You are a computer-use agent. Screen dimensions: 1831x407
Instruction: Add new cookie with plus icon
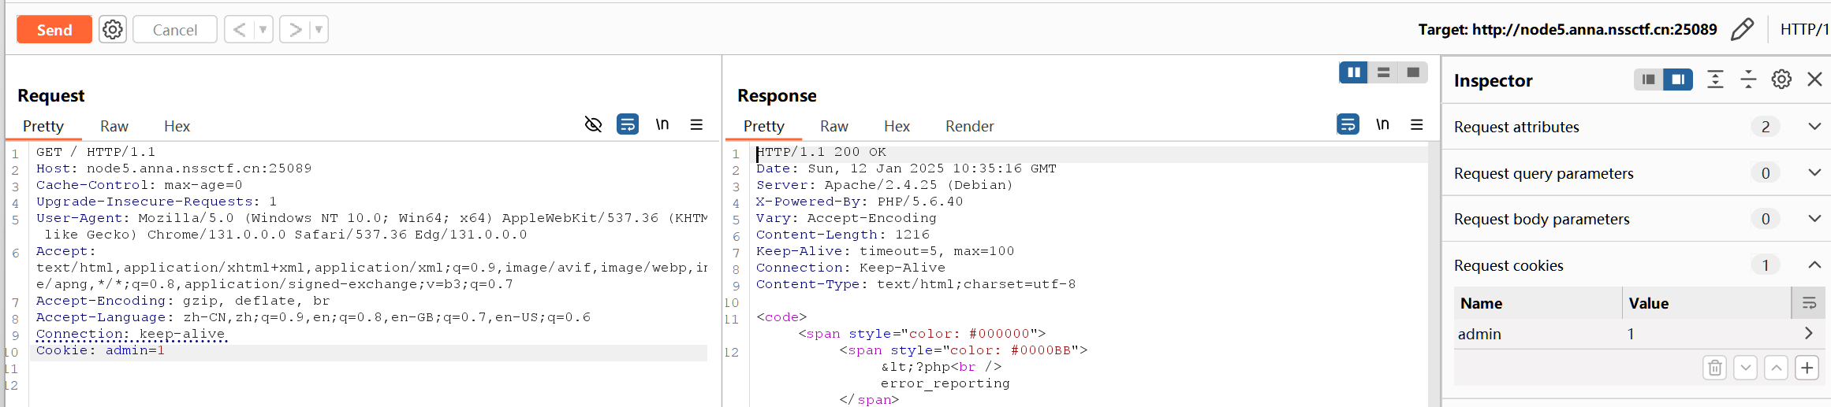(x=1807, y=368)
